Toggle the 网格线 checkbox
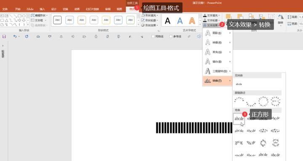Screen dimensions: 303x161 tap(153, 36)
